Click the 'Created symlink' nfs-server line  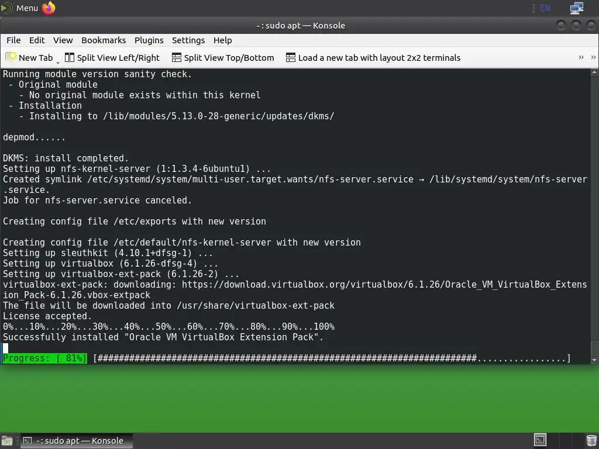point(295,179)
